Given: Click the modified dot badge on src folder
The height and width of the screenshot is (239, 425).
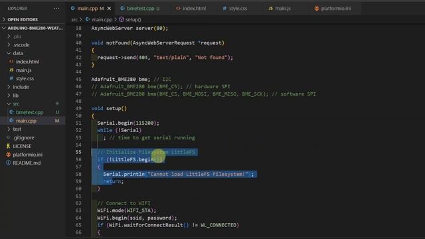Looking at the screenshot, I should click(57, 104).
